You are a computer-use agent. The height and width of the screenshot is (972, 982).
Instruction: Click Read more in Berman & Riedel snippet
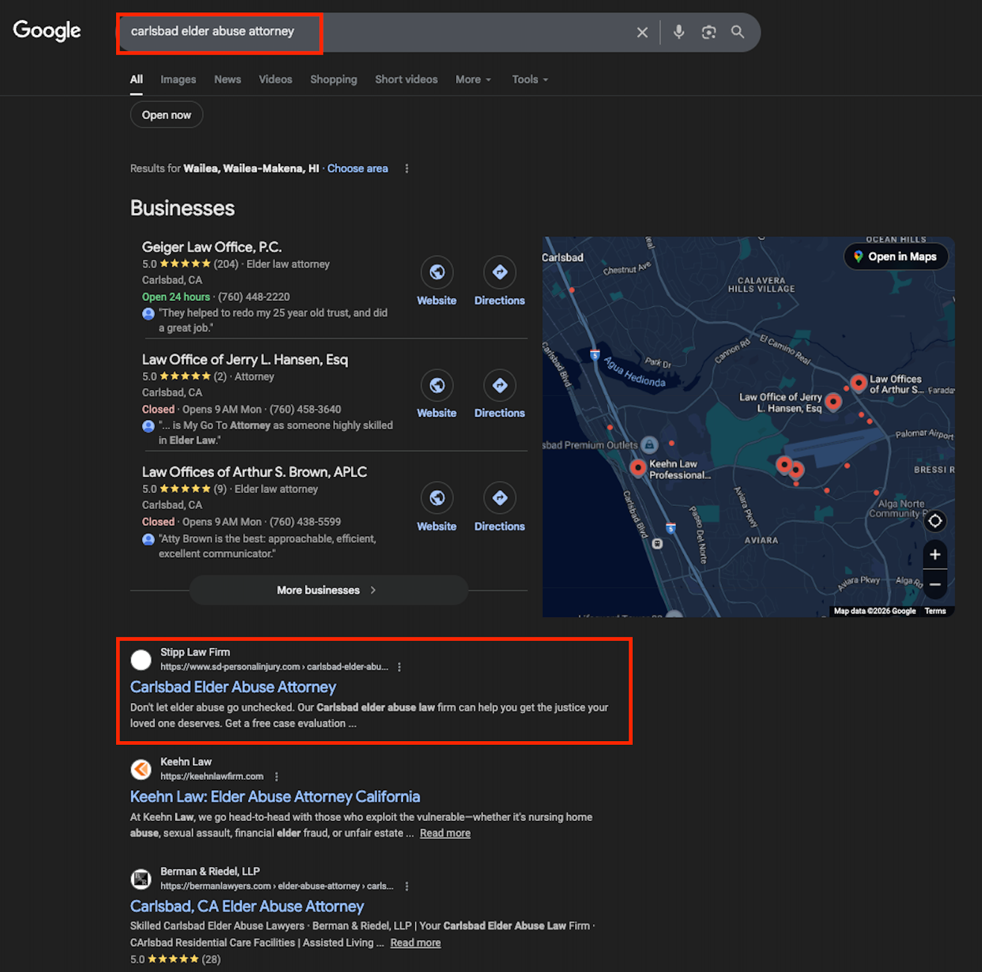416,943
